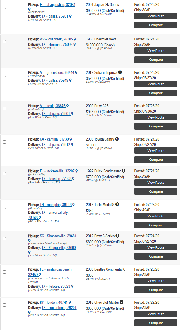Click map pin beside houston, 77028
Viewport: 181px width, 332px height.
(x=73, y=179)
